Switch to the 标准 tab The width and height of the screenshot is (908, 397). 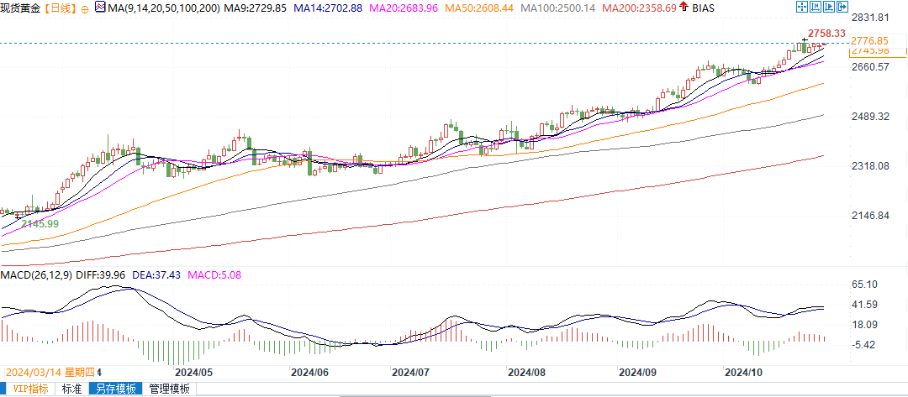tap(71, 389)
